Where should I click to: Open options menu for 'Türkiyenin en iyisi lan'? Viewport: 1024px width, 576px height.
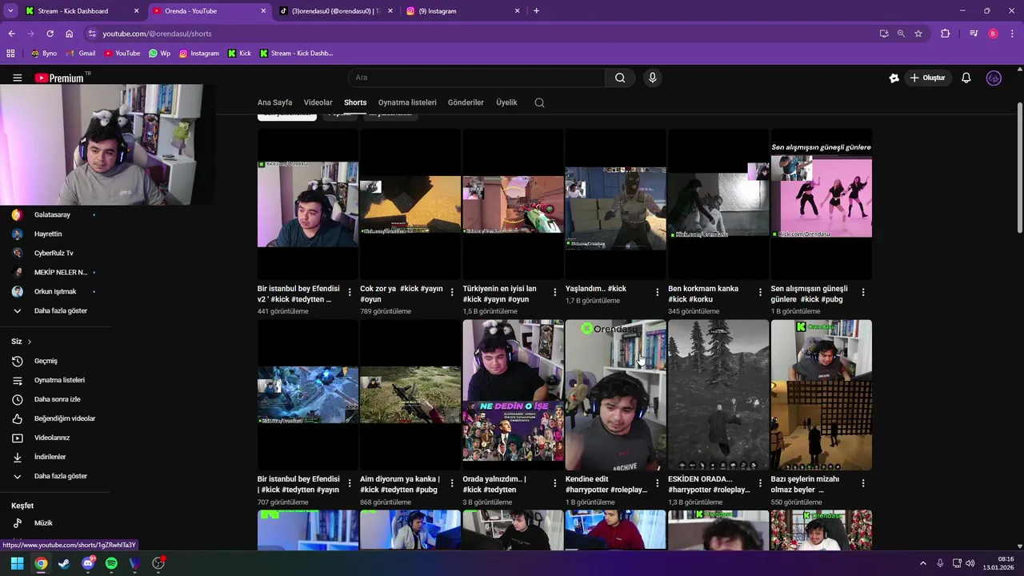pos(555,293)
